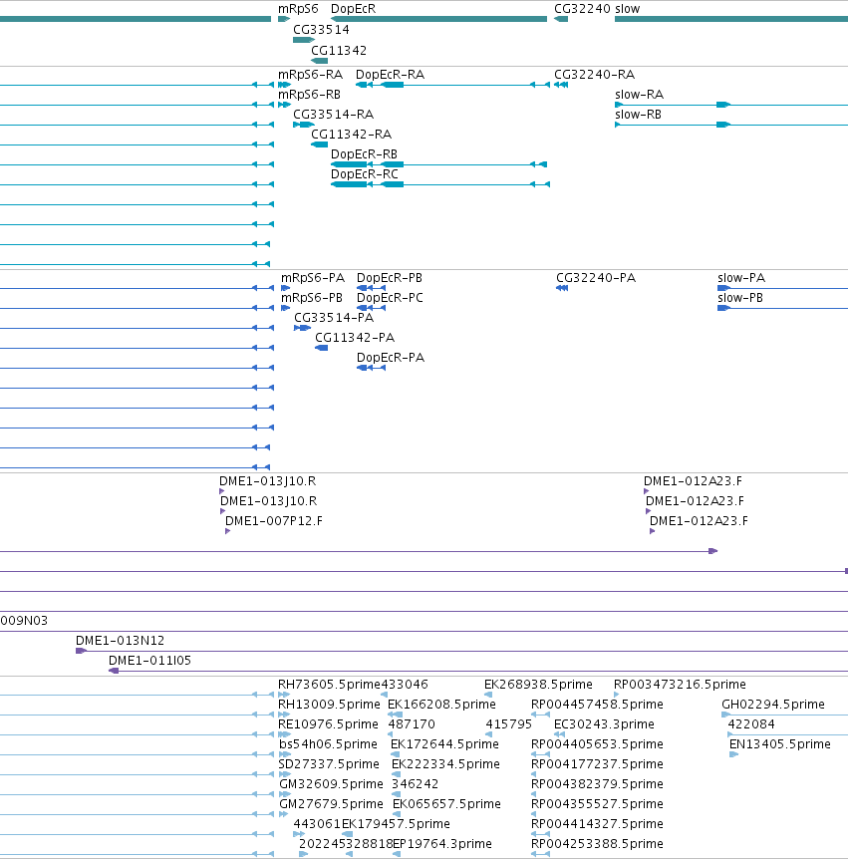The height and width of the screenshot is (859, 848).
Task: Click the RP003473216.5prime EST label
Action: [x=680, y=685]
